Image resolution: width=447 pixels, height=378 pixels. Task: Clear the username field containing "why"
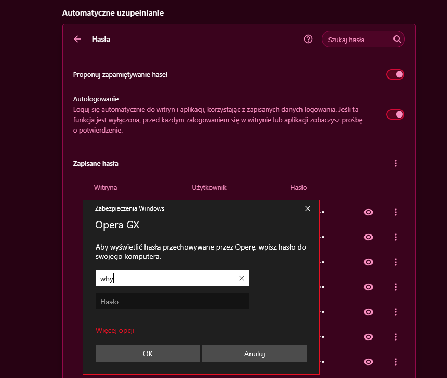(242, 278)
